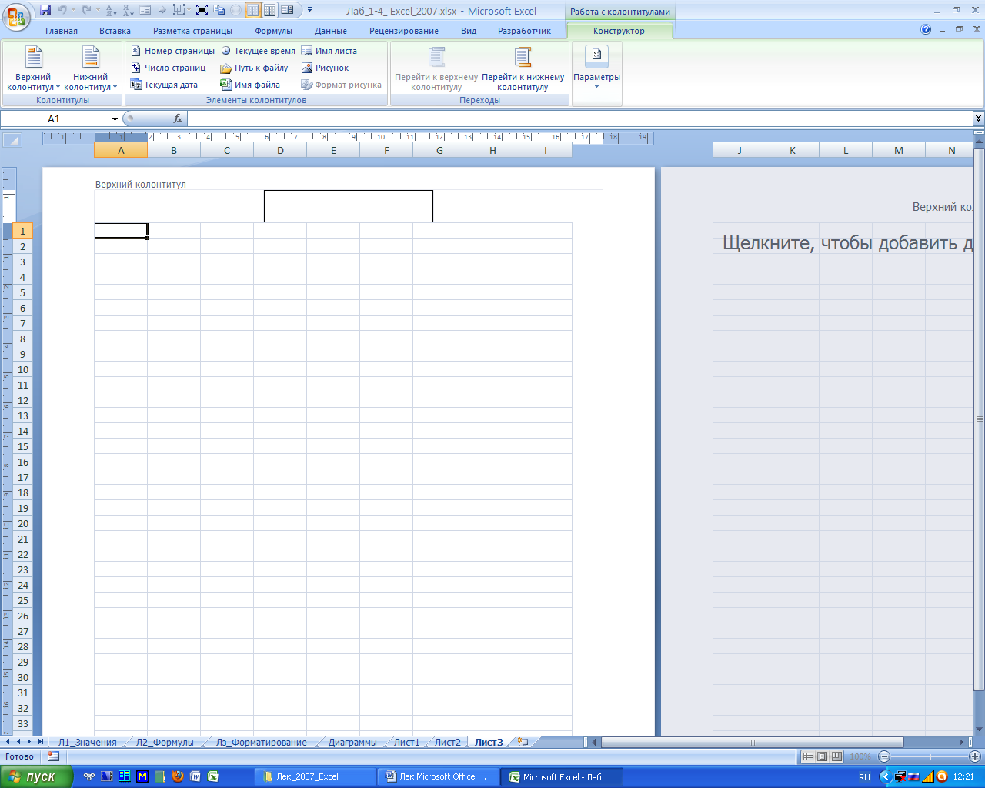Insert current date (Текущая дата)
This screenshot has height=788, width=985.
pos(164,85)
